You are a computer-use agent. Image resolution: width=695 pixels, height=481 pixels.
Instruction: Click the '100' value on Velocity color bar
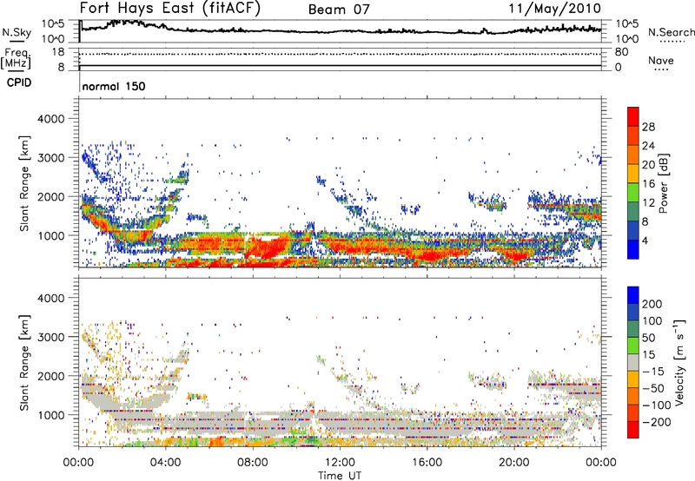(652, 321)
